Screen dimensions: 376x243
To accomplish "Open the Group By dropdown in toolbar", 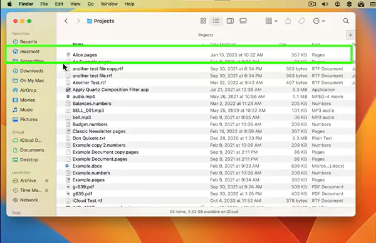I will pos(271,21).
